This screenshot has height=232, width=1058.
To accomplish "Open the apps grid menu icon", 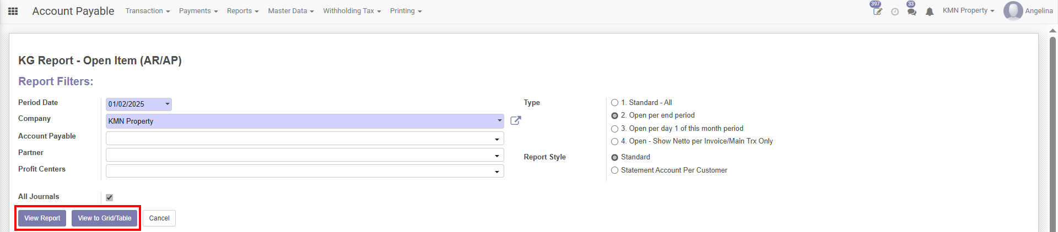I will click(13, 11).
